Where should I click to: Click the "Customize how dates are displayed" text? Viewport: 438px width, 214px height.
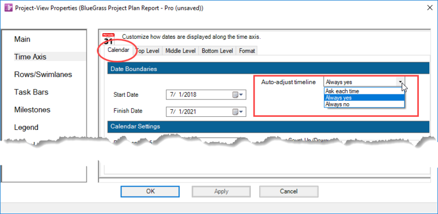coord(192,37)
